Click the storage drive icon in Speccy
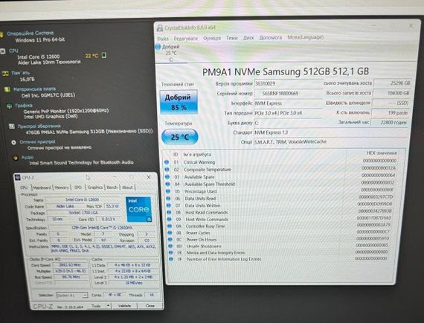Image resolution: width=424 pixels, height=323 pixels. tap(12, 127)
